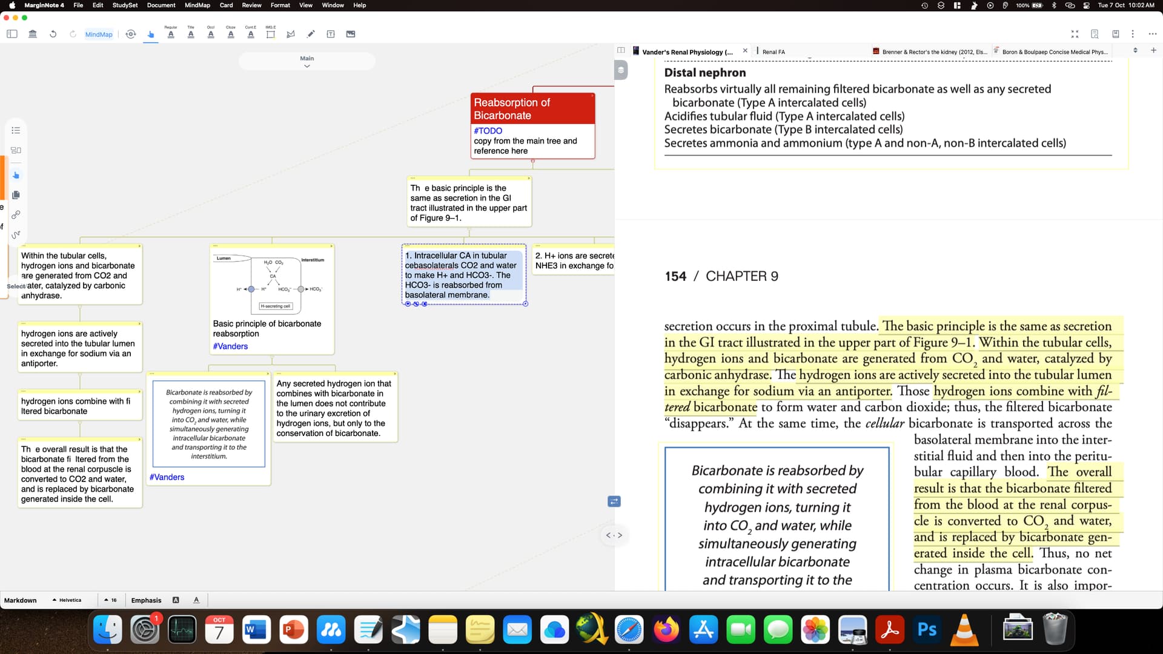Toggle the MindMap mode button
This screenshot has height=654, width=1163.
tap(99, 35)
